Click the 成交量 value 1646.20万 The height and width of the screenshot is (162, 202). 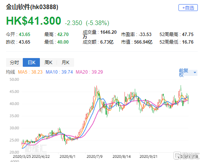99,34
